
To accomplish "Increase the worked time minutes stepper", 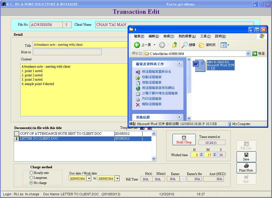I will click(x=215, y=154).
